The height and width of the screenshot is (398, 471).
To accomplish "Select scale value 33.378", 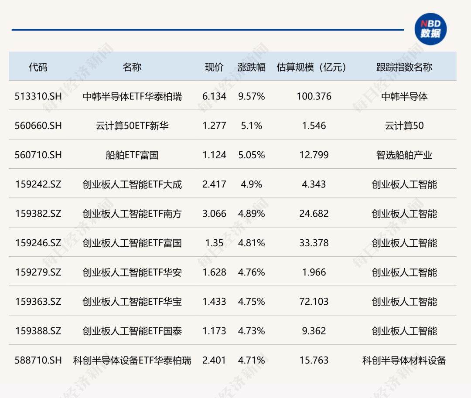I will click(x=314, y=242).
